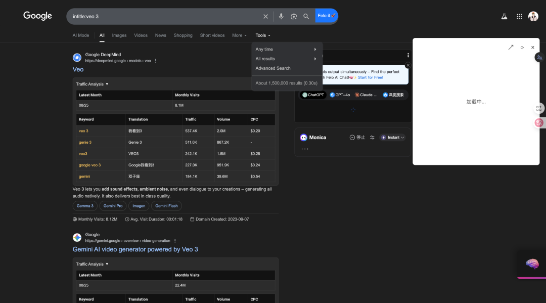Go to Google home via logo

37,16
